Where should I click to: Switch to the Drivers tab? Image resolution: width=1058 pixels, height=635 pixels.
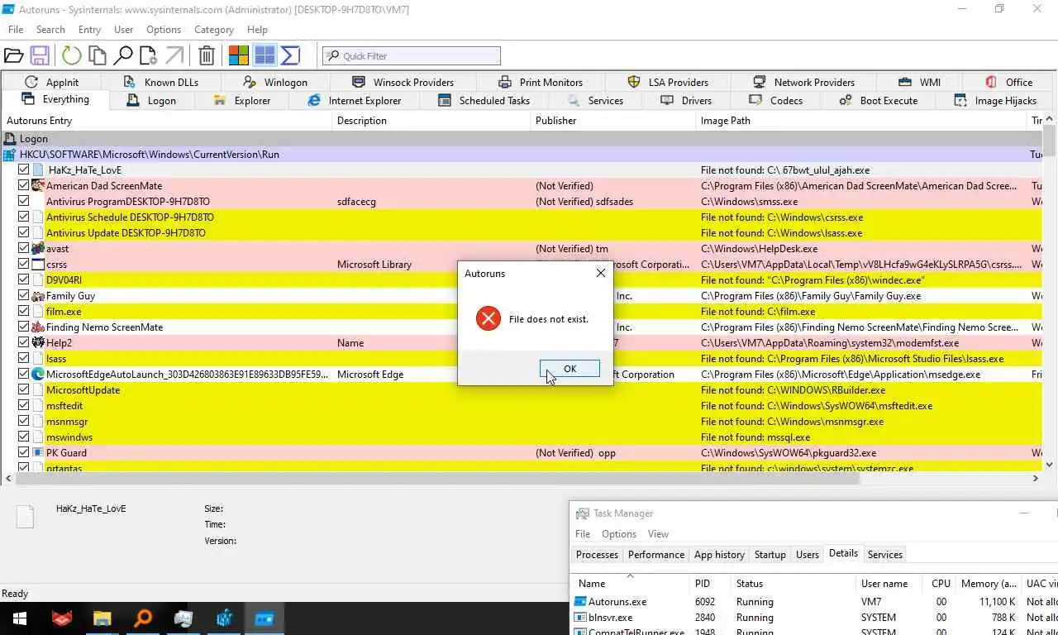coord(685,100)
